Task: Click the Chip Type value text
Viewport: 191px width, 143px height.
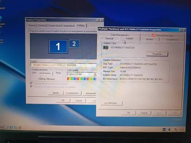Action: pyautogui.click(x=138, y=64)
